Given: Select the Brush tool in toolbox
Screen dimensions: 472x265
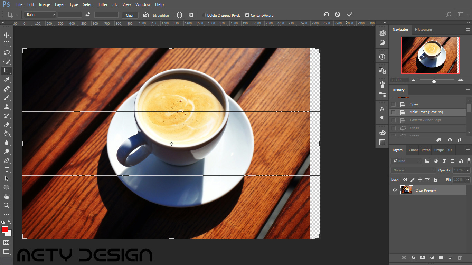Looking at the screenshot, I should click(x=7, y=98).
